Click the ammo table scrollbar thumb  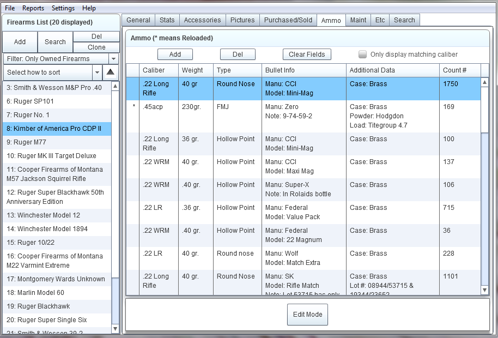485,110
